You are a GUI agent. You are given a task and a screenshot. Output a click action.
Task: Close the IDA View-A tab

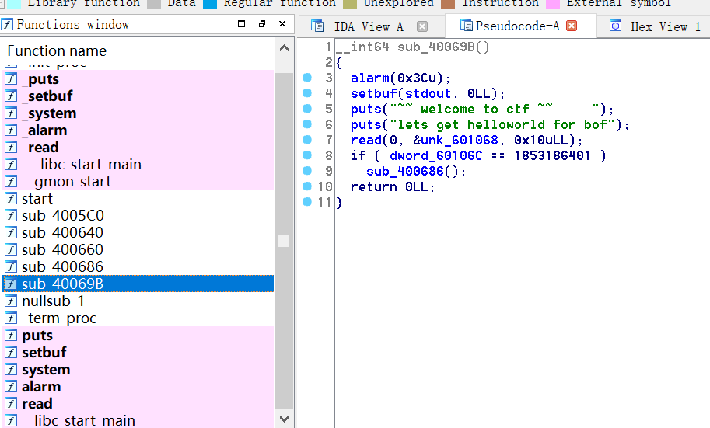(x=422, y=26)
